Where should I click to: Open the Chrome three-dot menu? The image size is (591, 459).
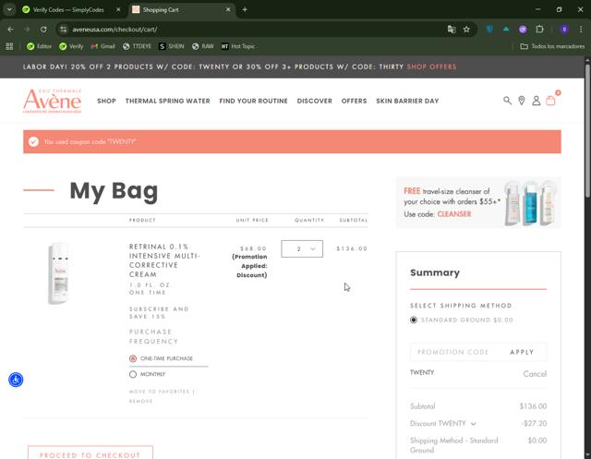(581, 29)
